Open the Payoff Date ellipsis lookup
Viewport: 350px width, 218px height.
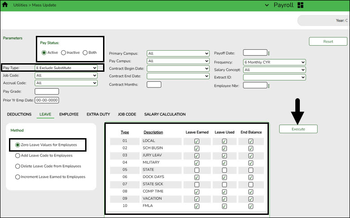[269, 53]
